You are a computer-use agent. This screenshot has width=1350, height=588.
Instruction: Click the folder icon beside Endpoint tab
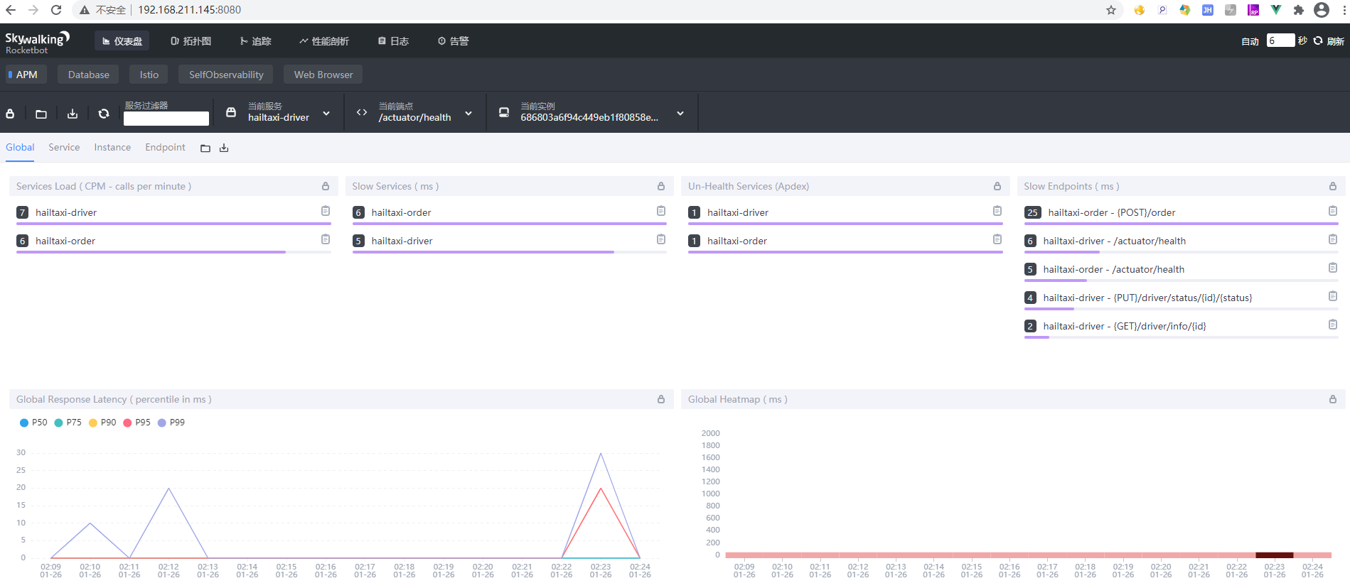click(x=205, y=148)
